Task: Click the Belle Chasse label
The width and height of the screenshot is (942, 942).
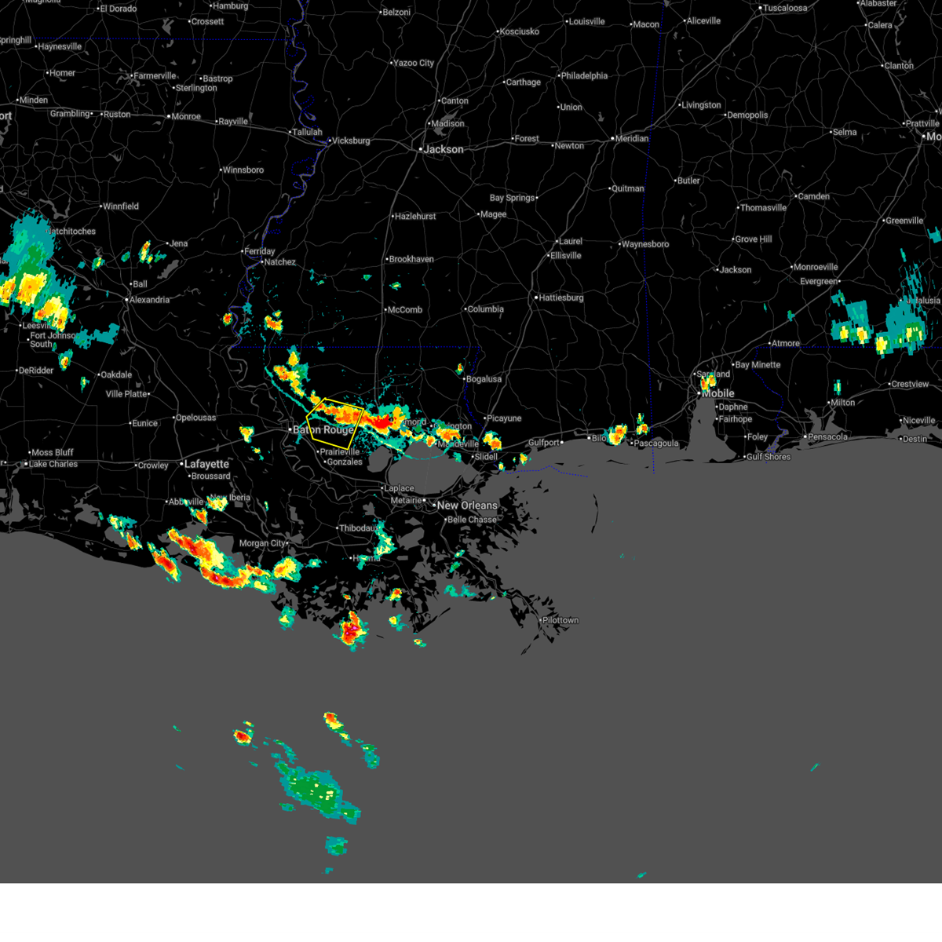Action: (472, 520)
